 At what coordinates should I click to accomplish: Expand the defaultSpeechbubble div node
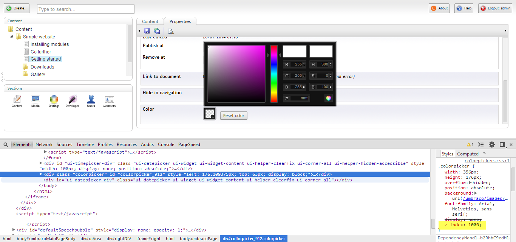pyautogui.click(x=14, y=230)
